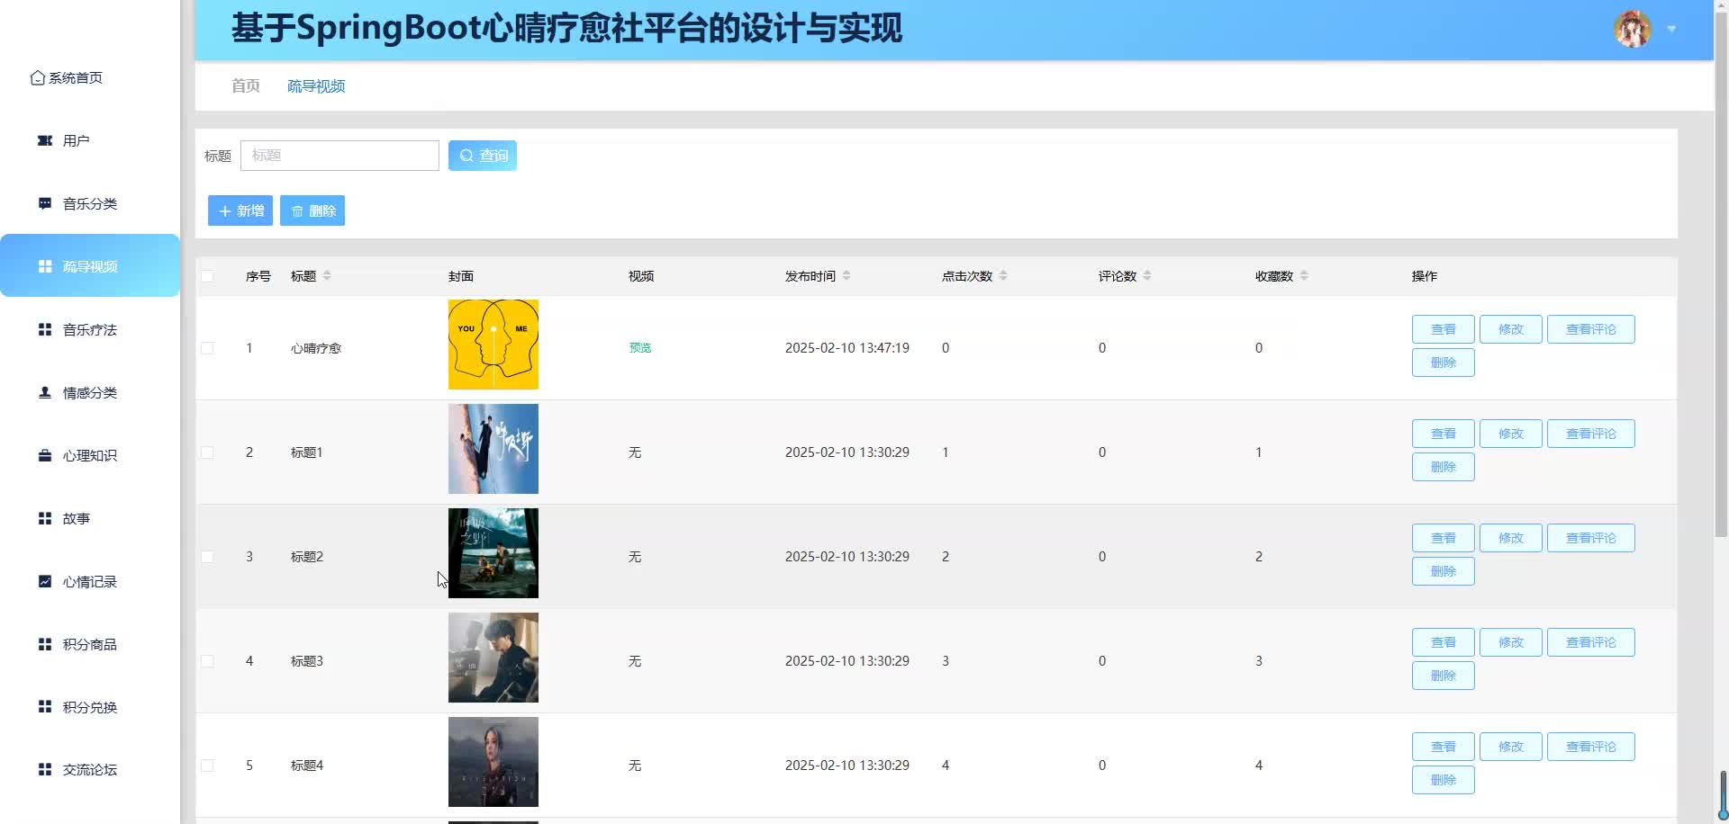Open the 音乐疗法 menu item
This screenshot has width=1729, height=824.
coord(90,329)
